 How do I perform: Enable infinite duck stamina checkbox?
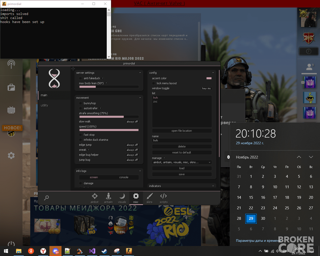tap(80, 140)
